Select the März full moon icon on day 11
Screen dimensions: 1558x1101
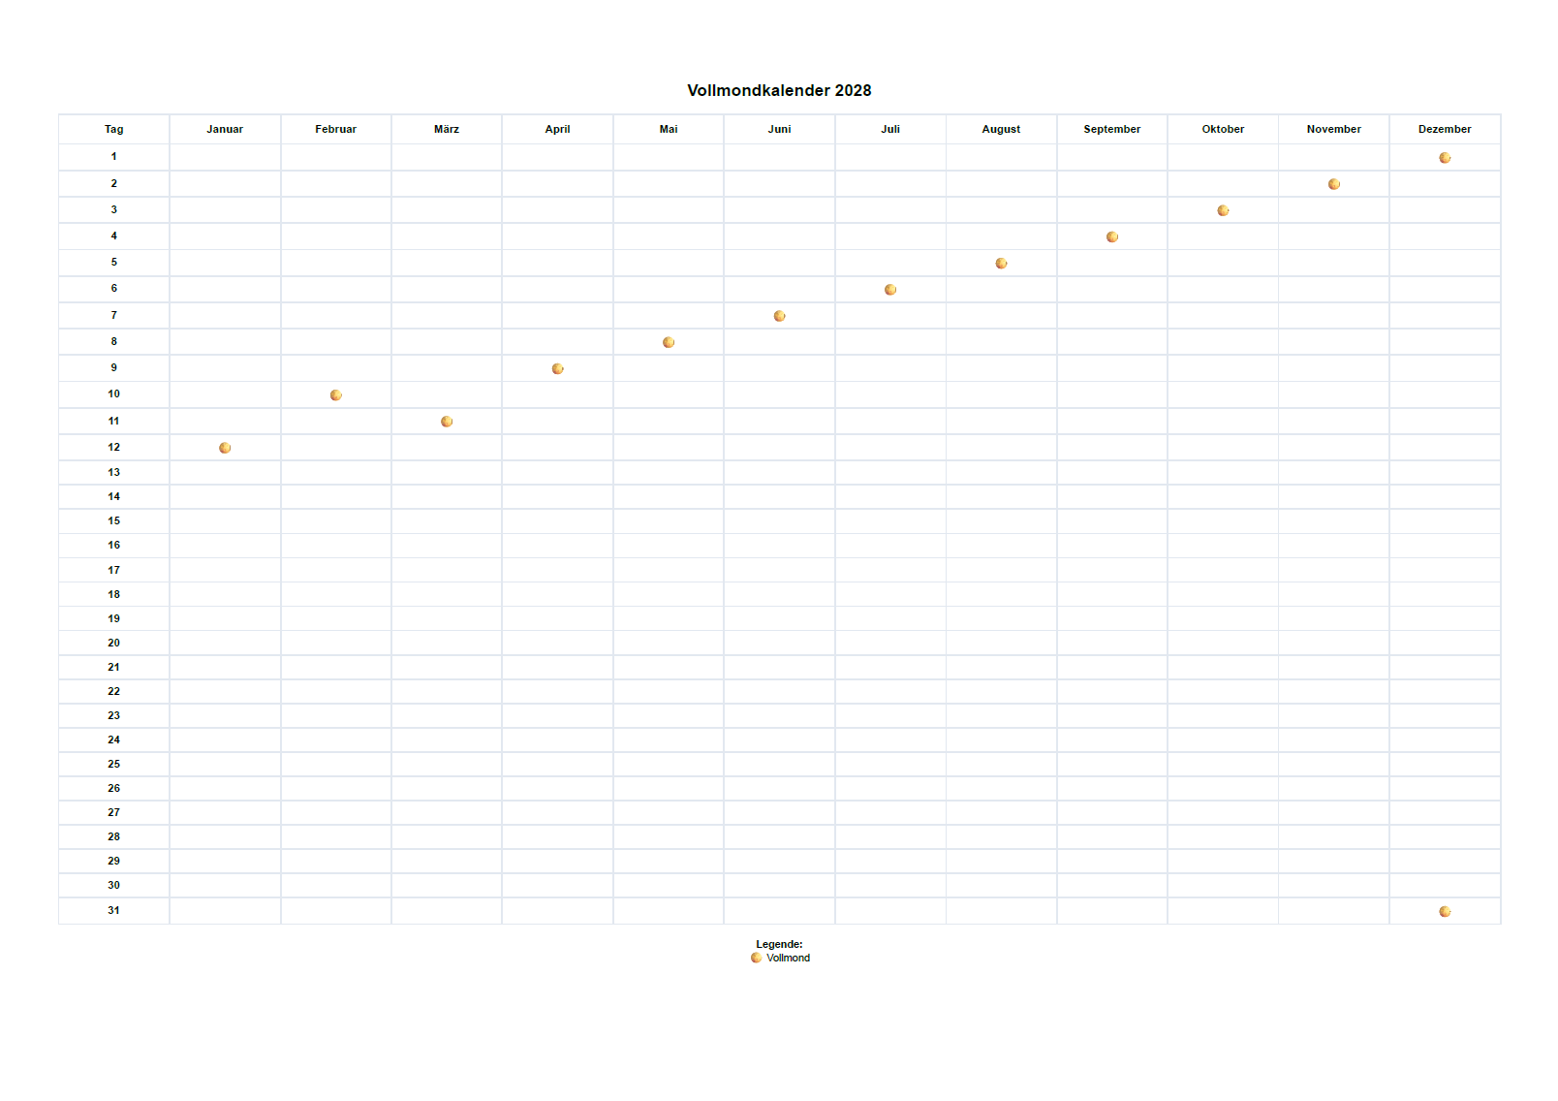[447, 422]
